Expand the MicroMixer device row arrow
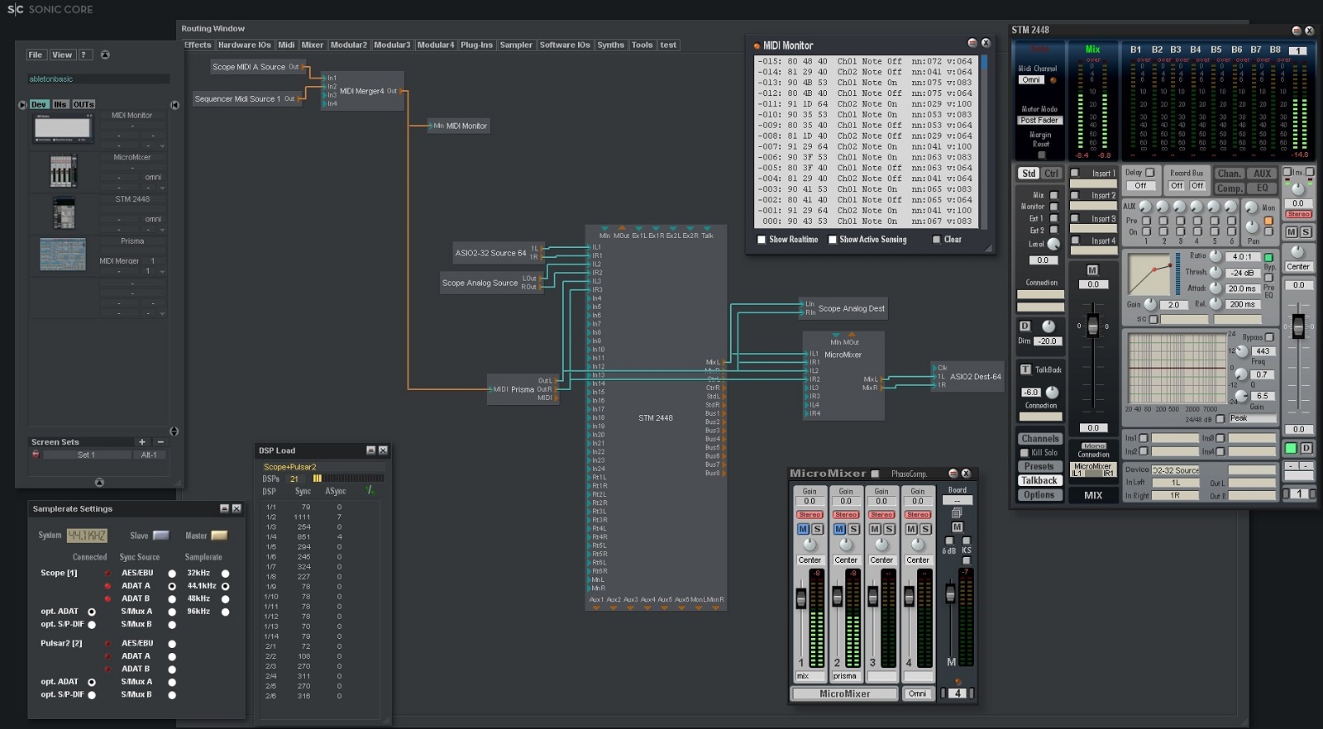The width and height of the screenshot is (1323, 729). coord(162,188)
